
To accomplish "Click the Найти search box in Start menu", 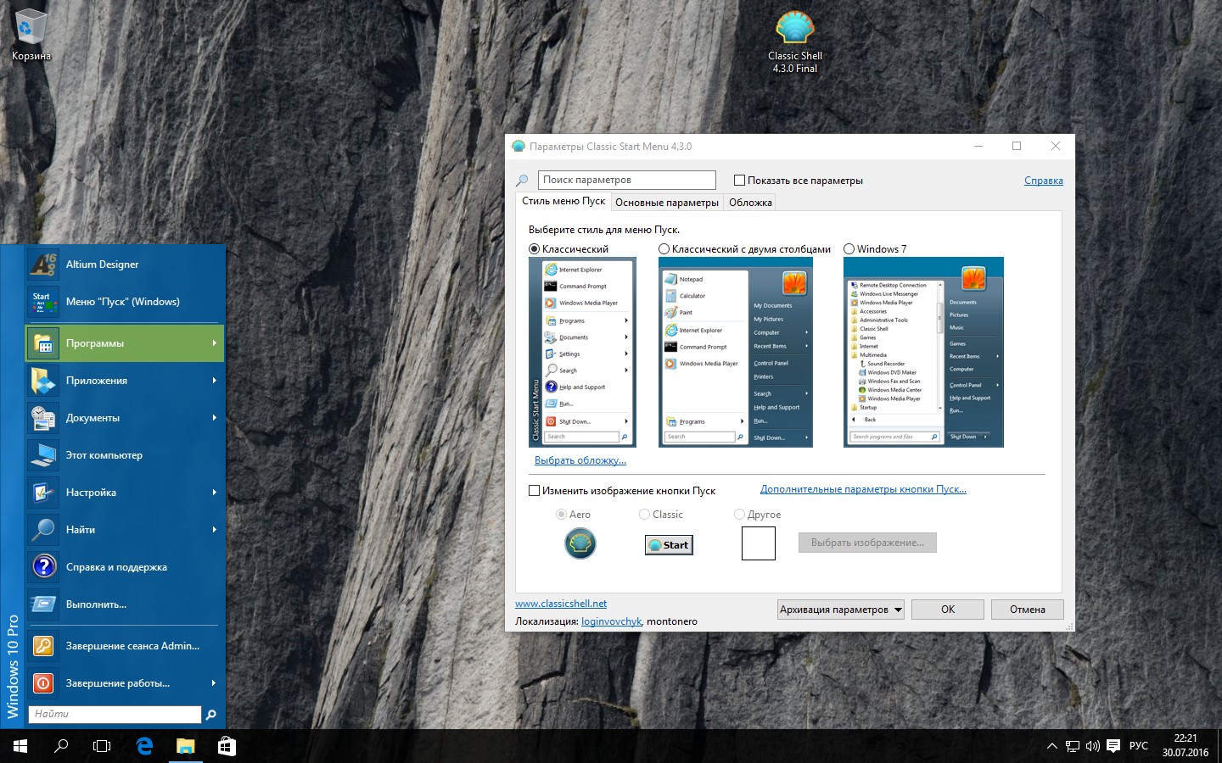I will coord(115,715).
